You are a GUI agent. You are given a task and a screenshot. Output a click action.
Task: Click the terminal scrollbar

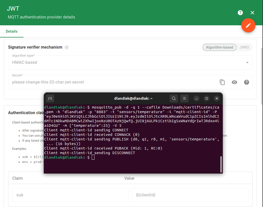click(221, 164)
